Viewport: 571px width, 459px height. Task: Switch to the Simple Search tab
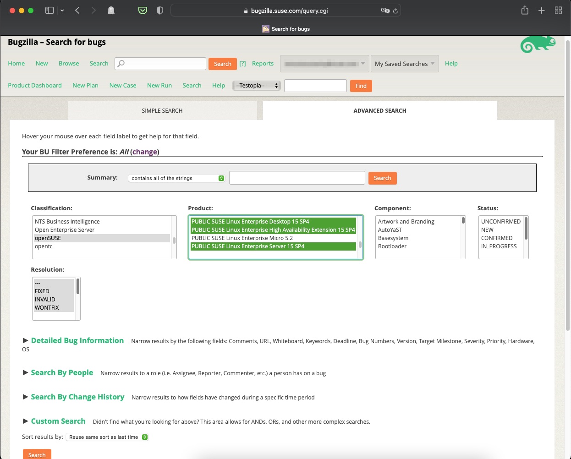coord(162,111)
